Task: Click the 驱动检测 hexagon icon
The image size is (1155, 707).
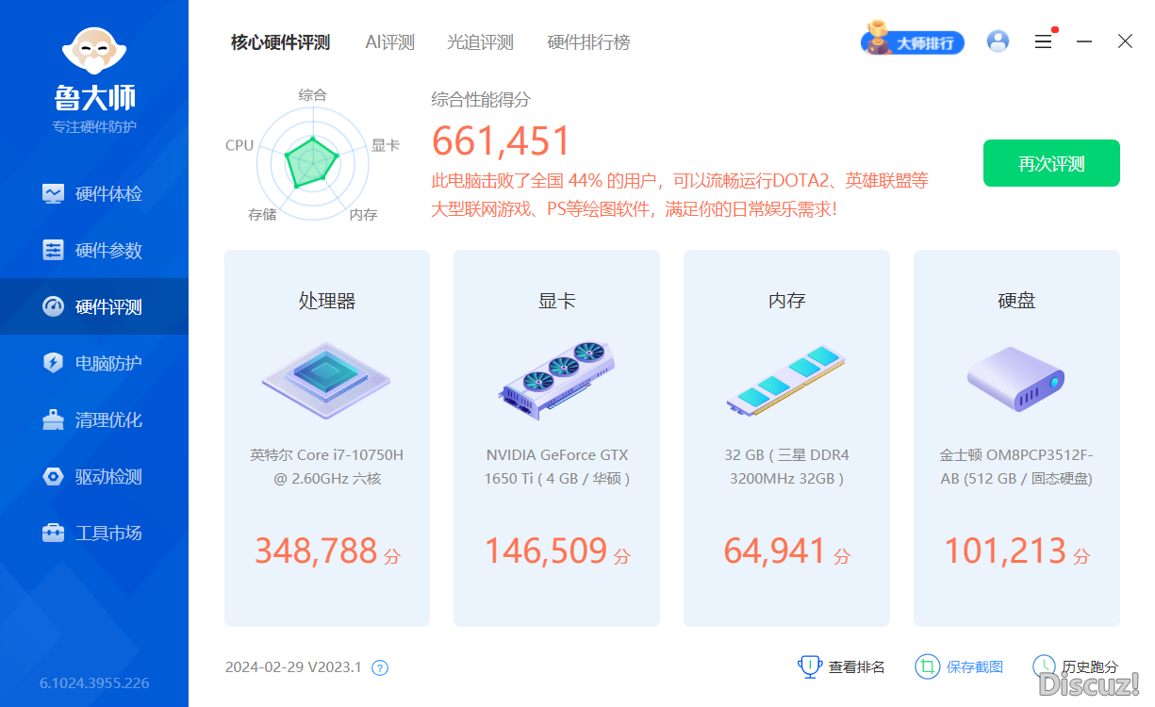Action: [54, 477]
